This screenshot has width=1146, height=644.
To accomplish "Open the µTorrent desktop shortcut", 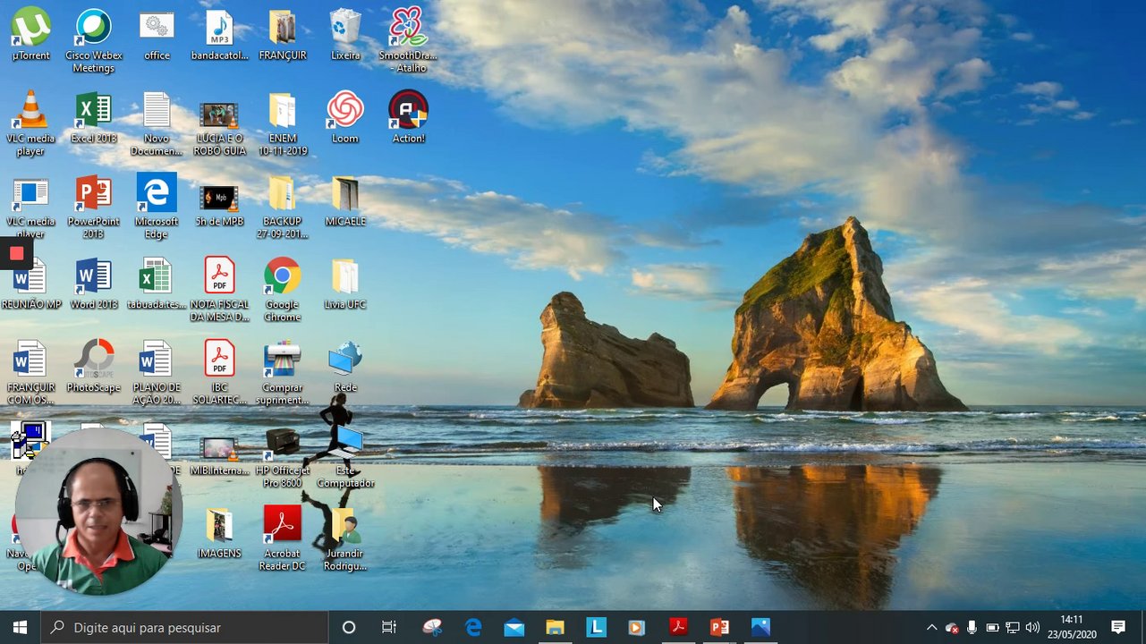I will [30, 35].
